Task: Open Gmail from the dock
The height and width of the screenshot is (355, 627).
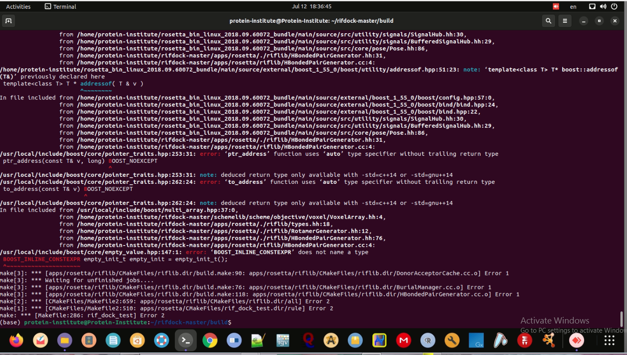Action: pos(403,340)
